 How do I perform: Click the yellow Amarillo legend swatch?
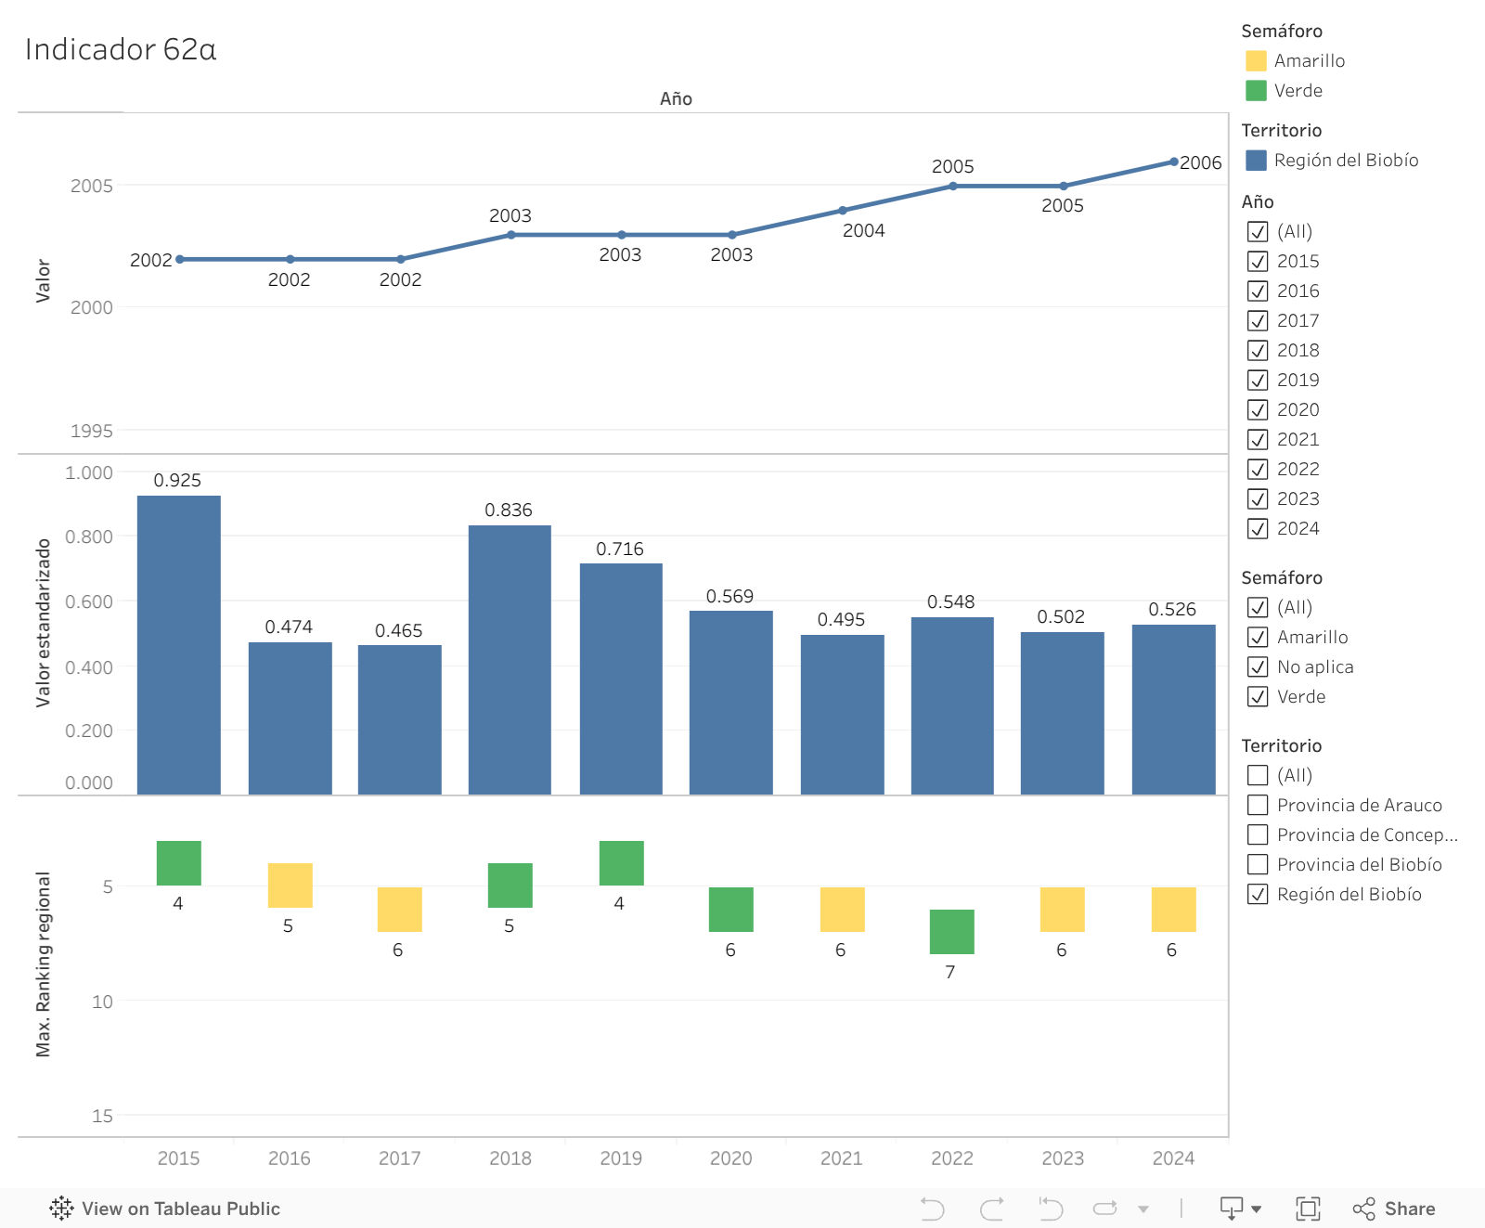pos(1256,60)
